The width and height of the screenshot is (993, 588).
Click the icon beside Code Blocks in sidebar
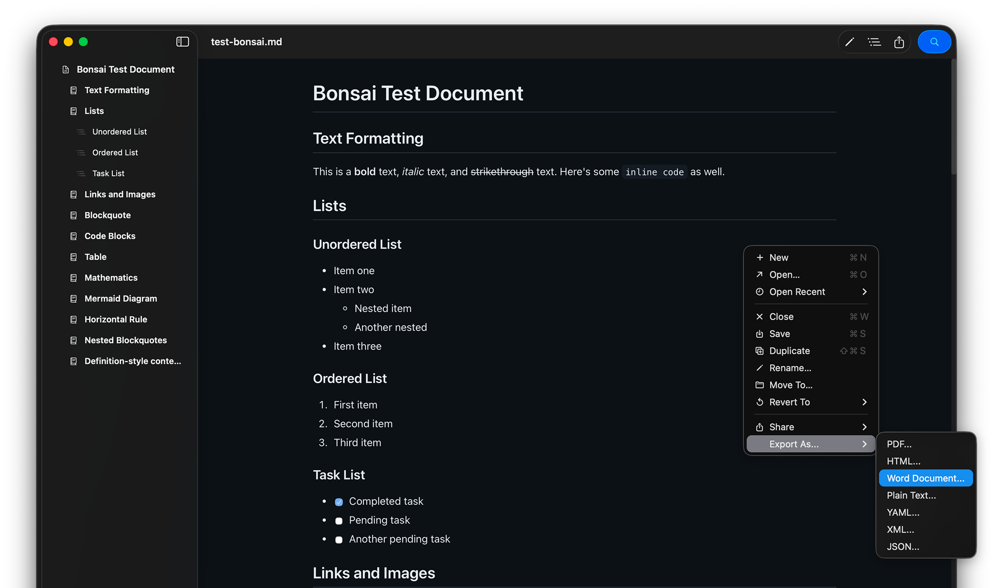[x=73, y=236]
